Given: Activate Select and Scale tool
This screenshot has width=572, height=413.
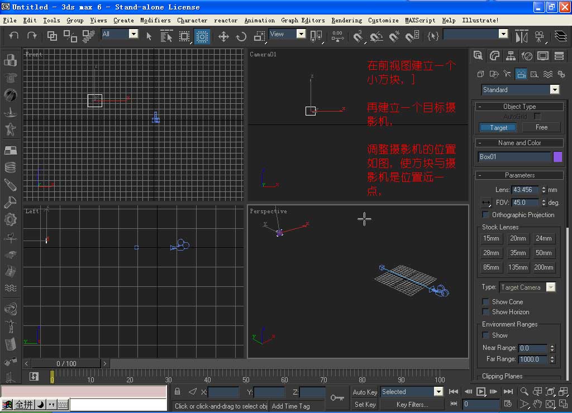Looking at the screenshot, I should (259, 36).
